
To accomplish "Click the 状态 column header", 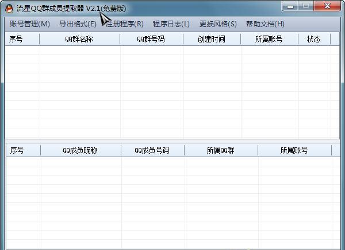I will 314,40.
